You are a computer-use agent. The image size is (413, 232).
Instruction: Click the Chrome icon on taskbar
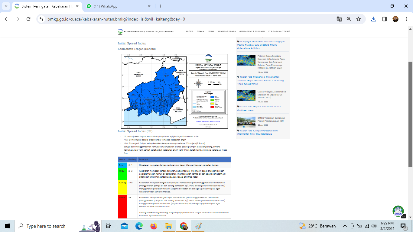tap(183, 226)
